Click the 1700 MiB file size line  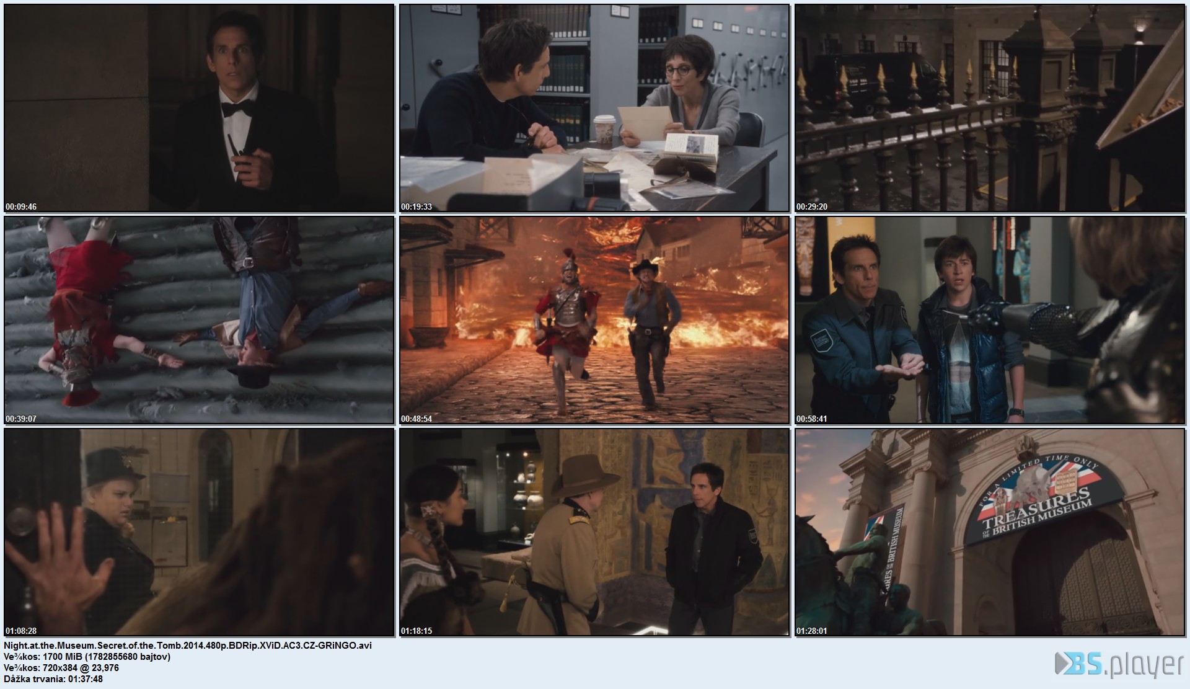click(x=87, y=656)
